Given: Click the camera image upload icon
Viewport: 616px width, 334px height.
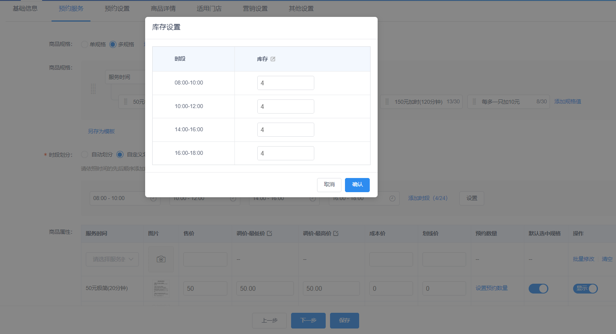Looking at the screenshot, I should click(161, 259).
